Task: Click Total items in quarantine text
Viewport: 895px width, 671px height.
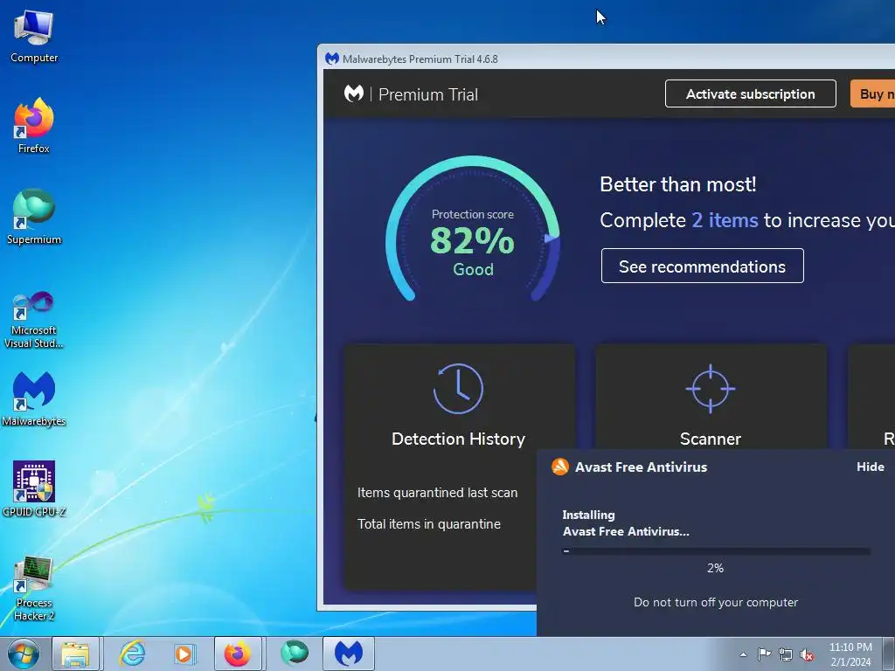Action: pos(428,524)
